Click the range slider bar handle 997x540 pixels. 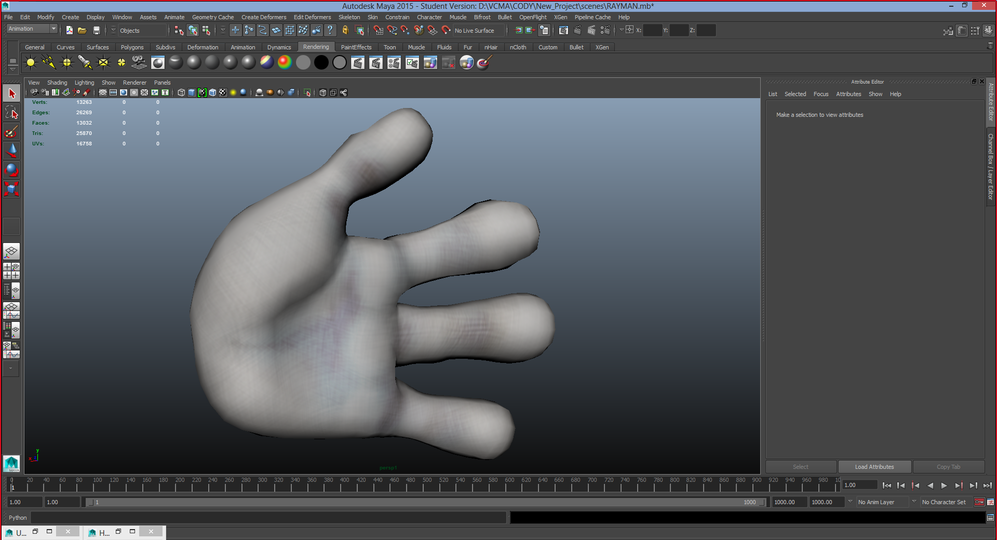[x=425, y=502]
